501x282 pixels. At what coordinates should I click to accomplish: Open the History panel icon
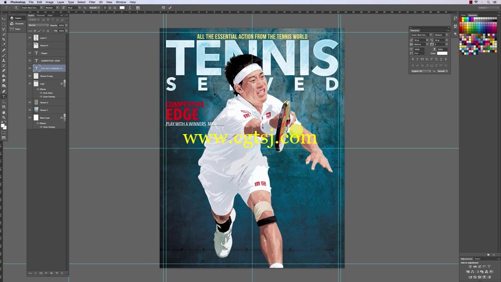(455, 18)
